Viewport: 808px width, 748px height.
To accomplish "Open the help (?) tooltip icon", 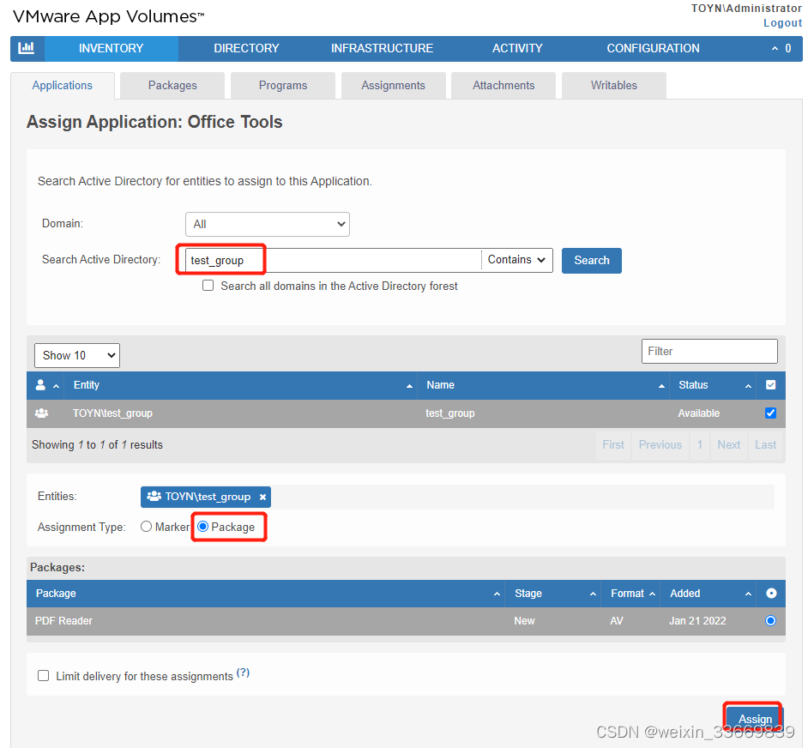I will click(x=244, y=673).
